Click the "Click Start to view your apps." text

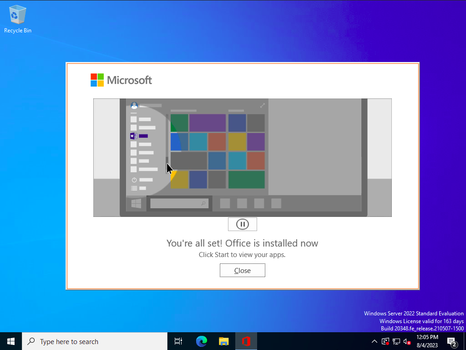click(x=242, y=255)
